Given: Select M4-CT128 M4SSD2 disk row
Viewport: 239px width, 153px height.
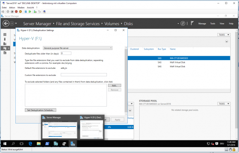Looking at the screenshot, I should (179, 58).
